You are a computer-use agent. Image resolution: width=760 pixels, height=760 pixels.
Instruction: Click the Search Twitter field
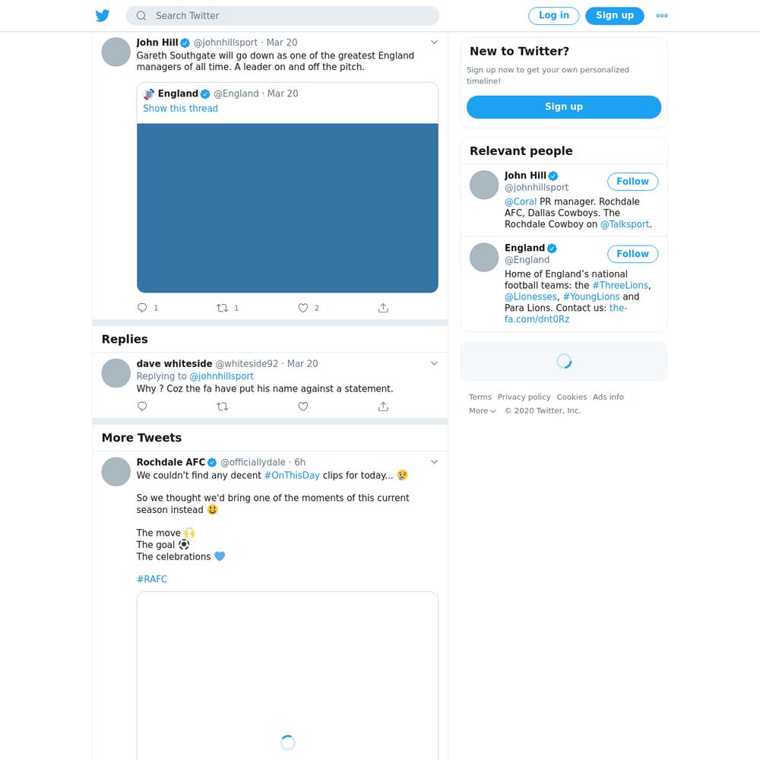[x=283, y=15]
